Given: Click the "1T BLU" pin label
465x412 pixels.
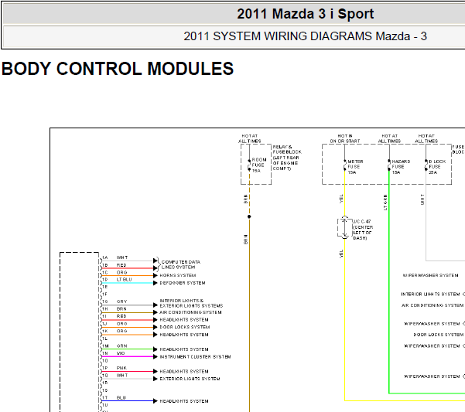Looking at the screenshot, I should 114,397.
